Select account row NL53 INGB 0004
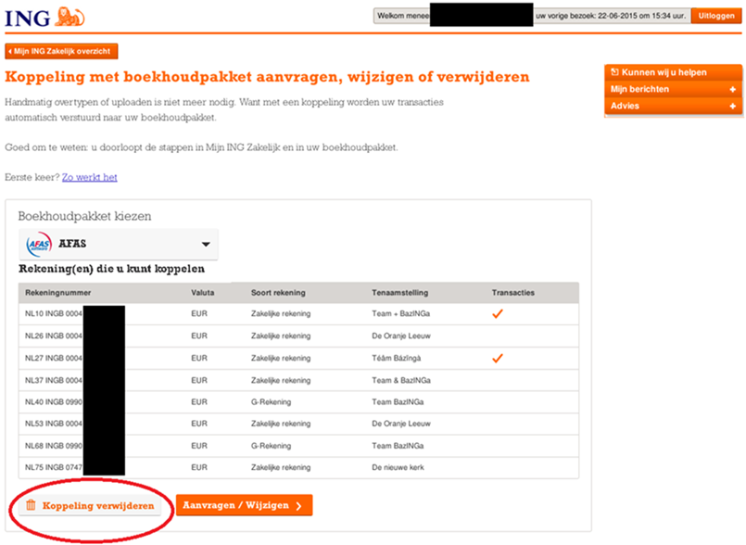Image resolution: width=746 pixels, height=545 pixels. pos(298,424)
